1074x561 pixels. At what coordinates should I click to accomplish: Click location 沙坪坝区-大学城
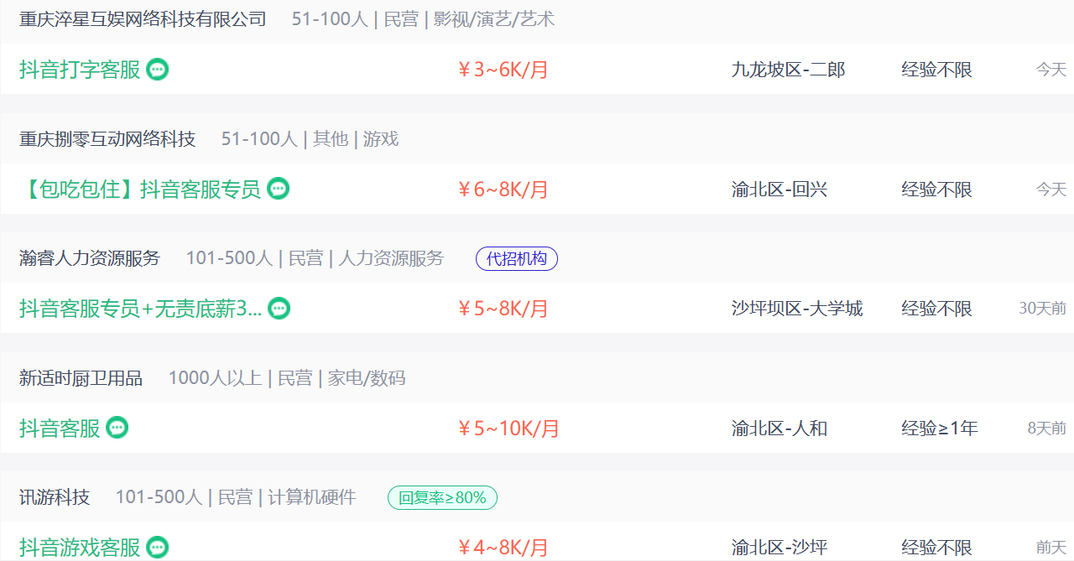pyautogui.click(x=797, y=309)
